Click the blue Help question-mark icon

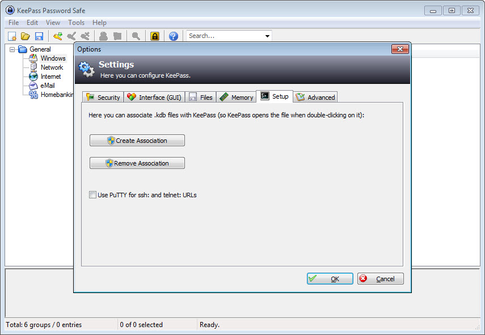point(174,36)
